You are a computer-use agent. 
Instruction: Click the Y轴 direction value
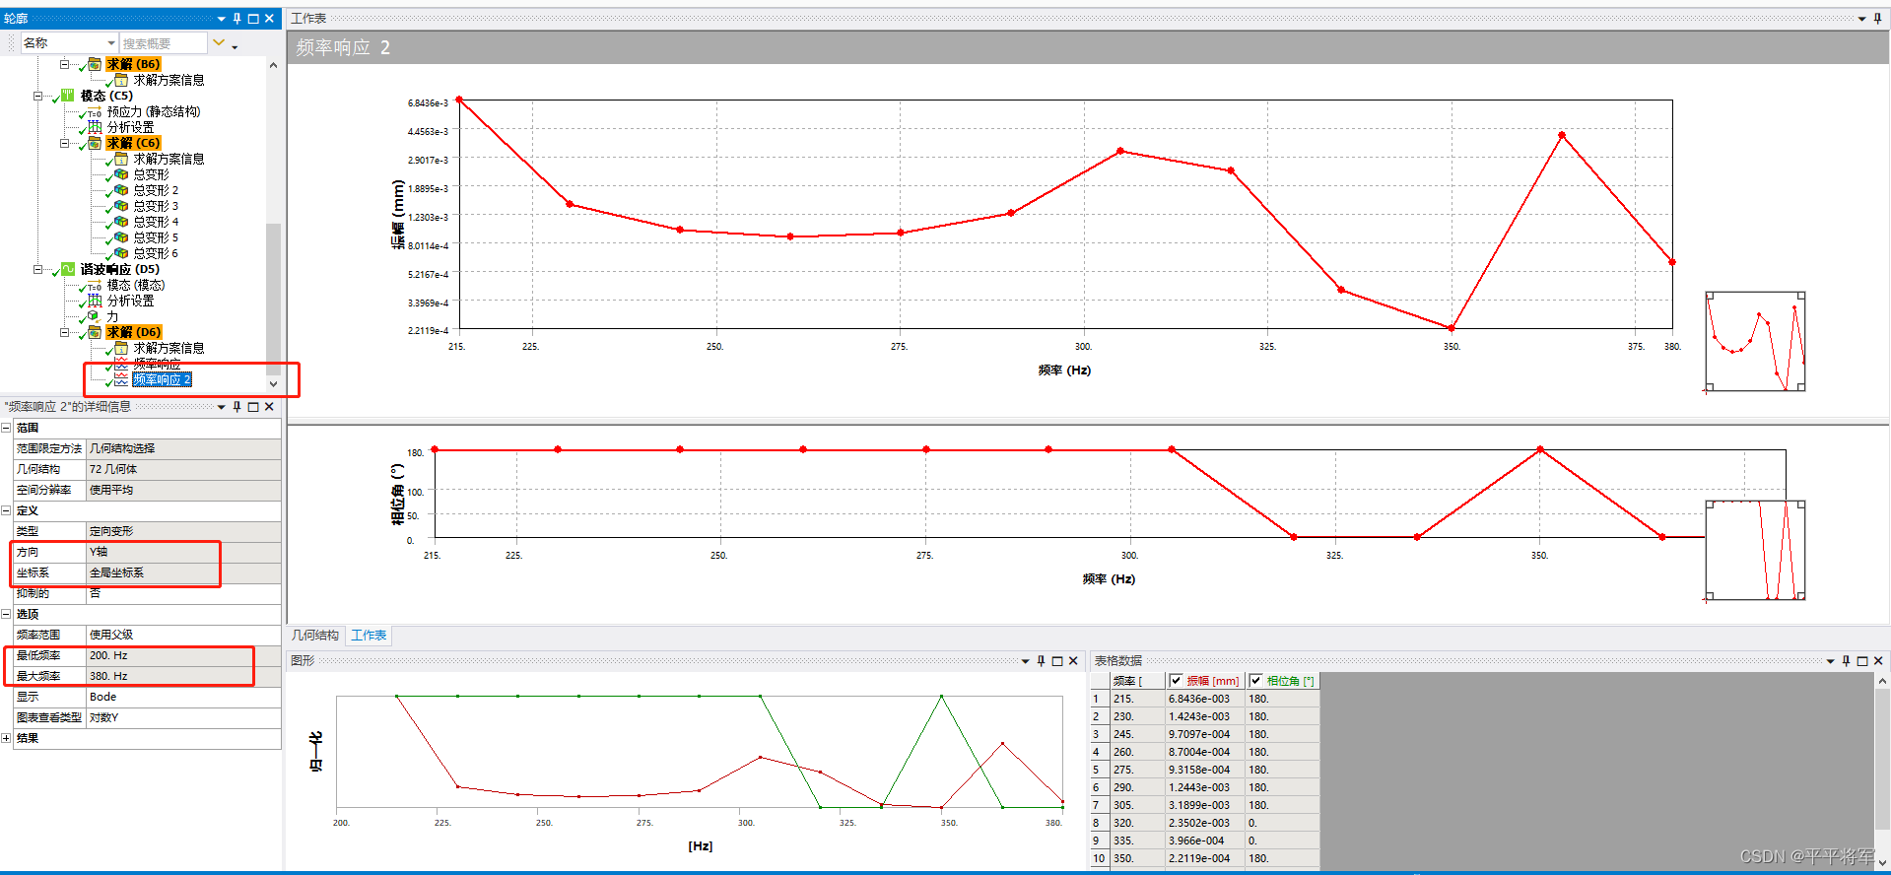[183, 552]
